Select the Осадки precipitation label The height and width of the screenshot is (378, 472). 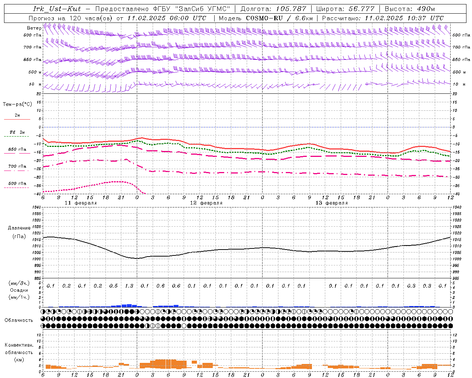(x=19, y=290)
